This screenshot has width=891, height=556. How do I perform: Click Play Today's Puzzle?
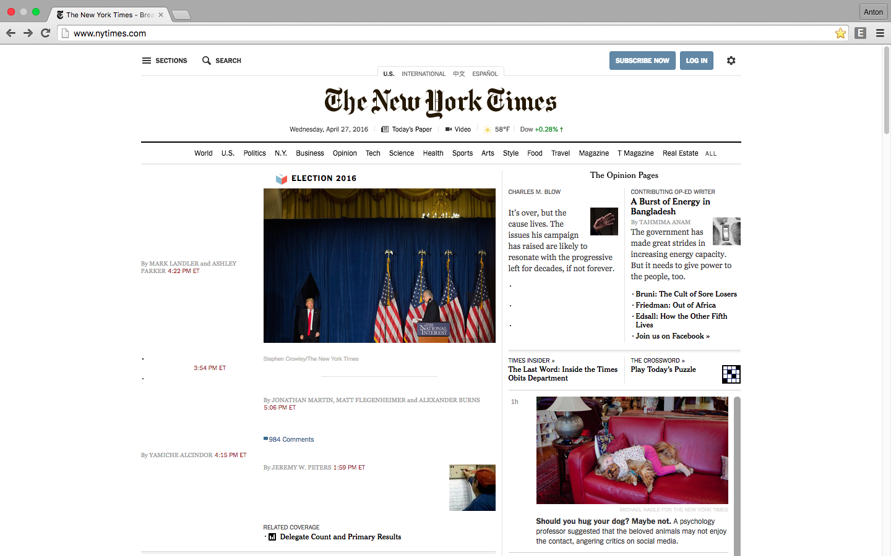coord(663,369)
